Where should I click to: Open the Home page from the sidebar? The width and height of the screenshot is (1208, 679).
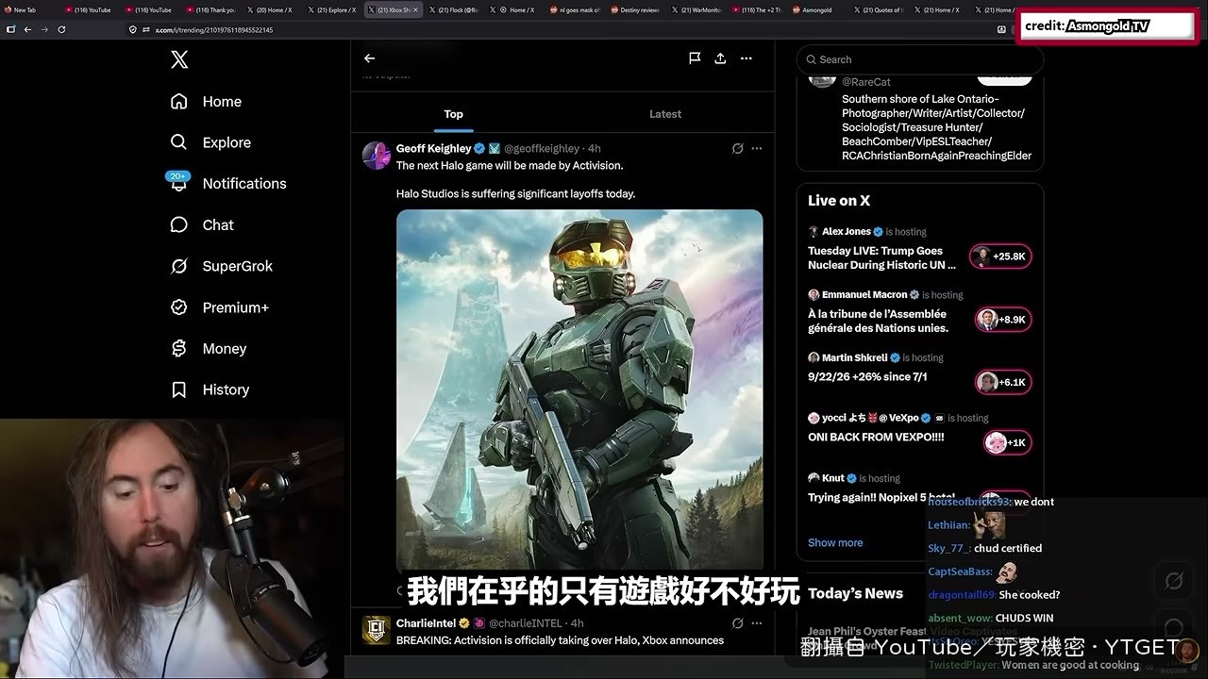click(206, 102)
